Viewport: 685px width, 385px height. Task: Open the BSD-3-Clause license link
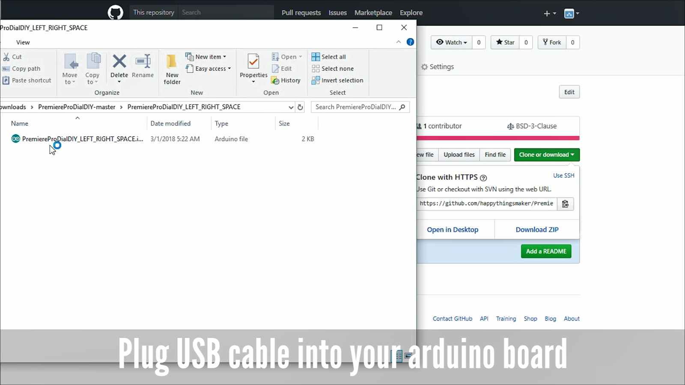pyautogui.click(x=532, y=126)
